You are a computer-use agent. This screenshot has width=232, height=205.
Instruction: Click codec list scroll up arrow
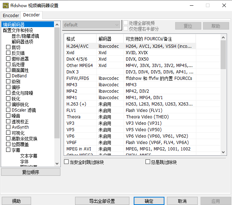pyautogui.click(x=223, y=37)
